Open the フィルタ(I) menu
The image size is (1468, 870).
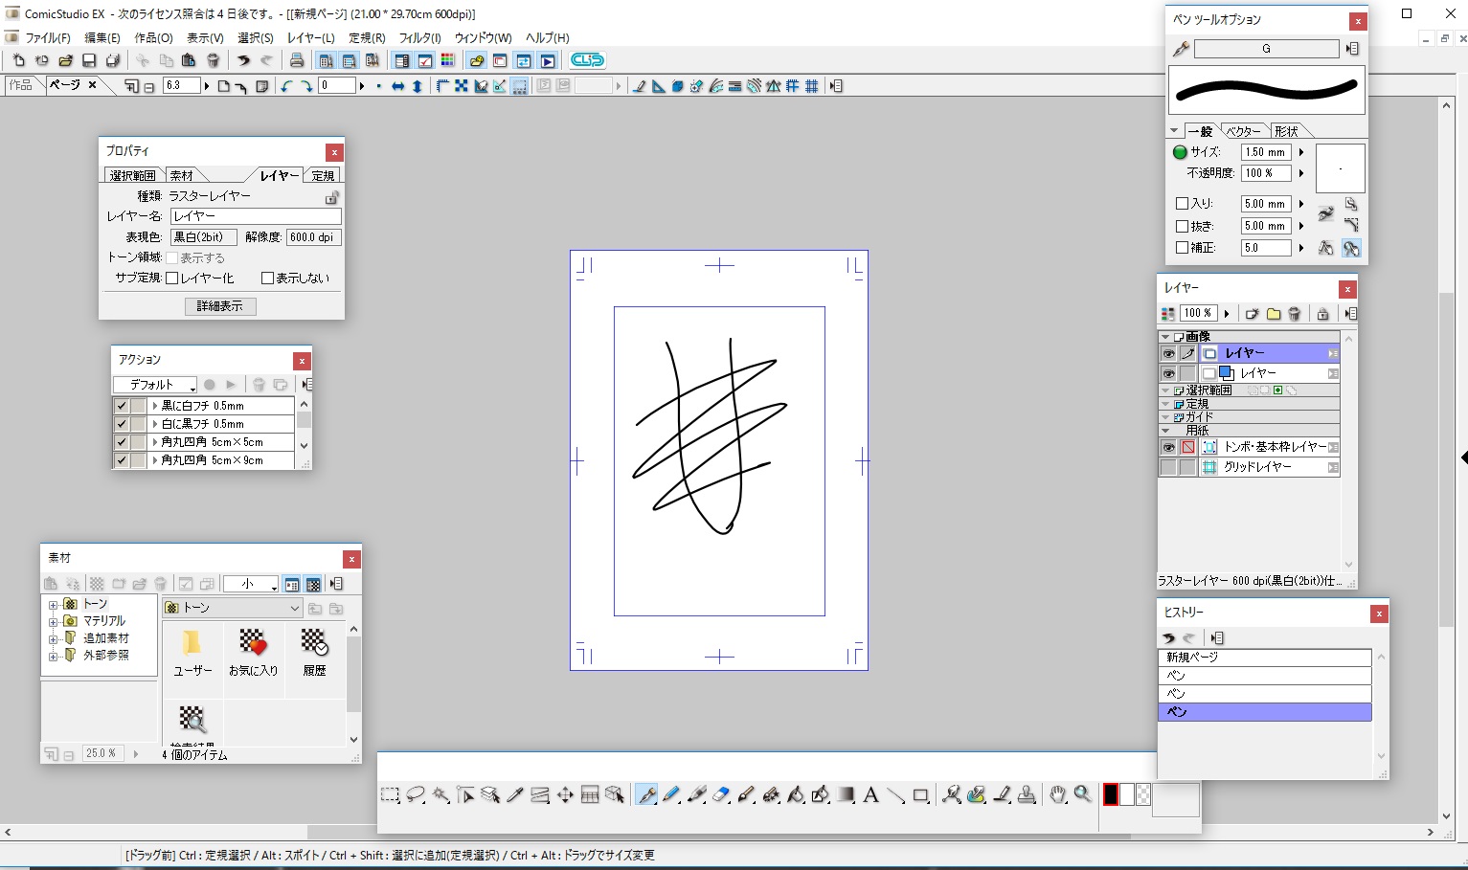point(419,38)
